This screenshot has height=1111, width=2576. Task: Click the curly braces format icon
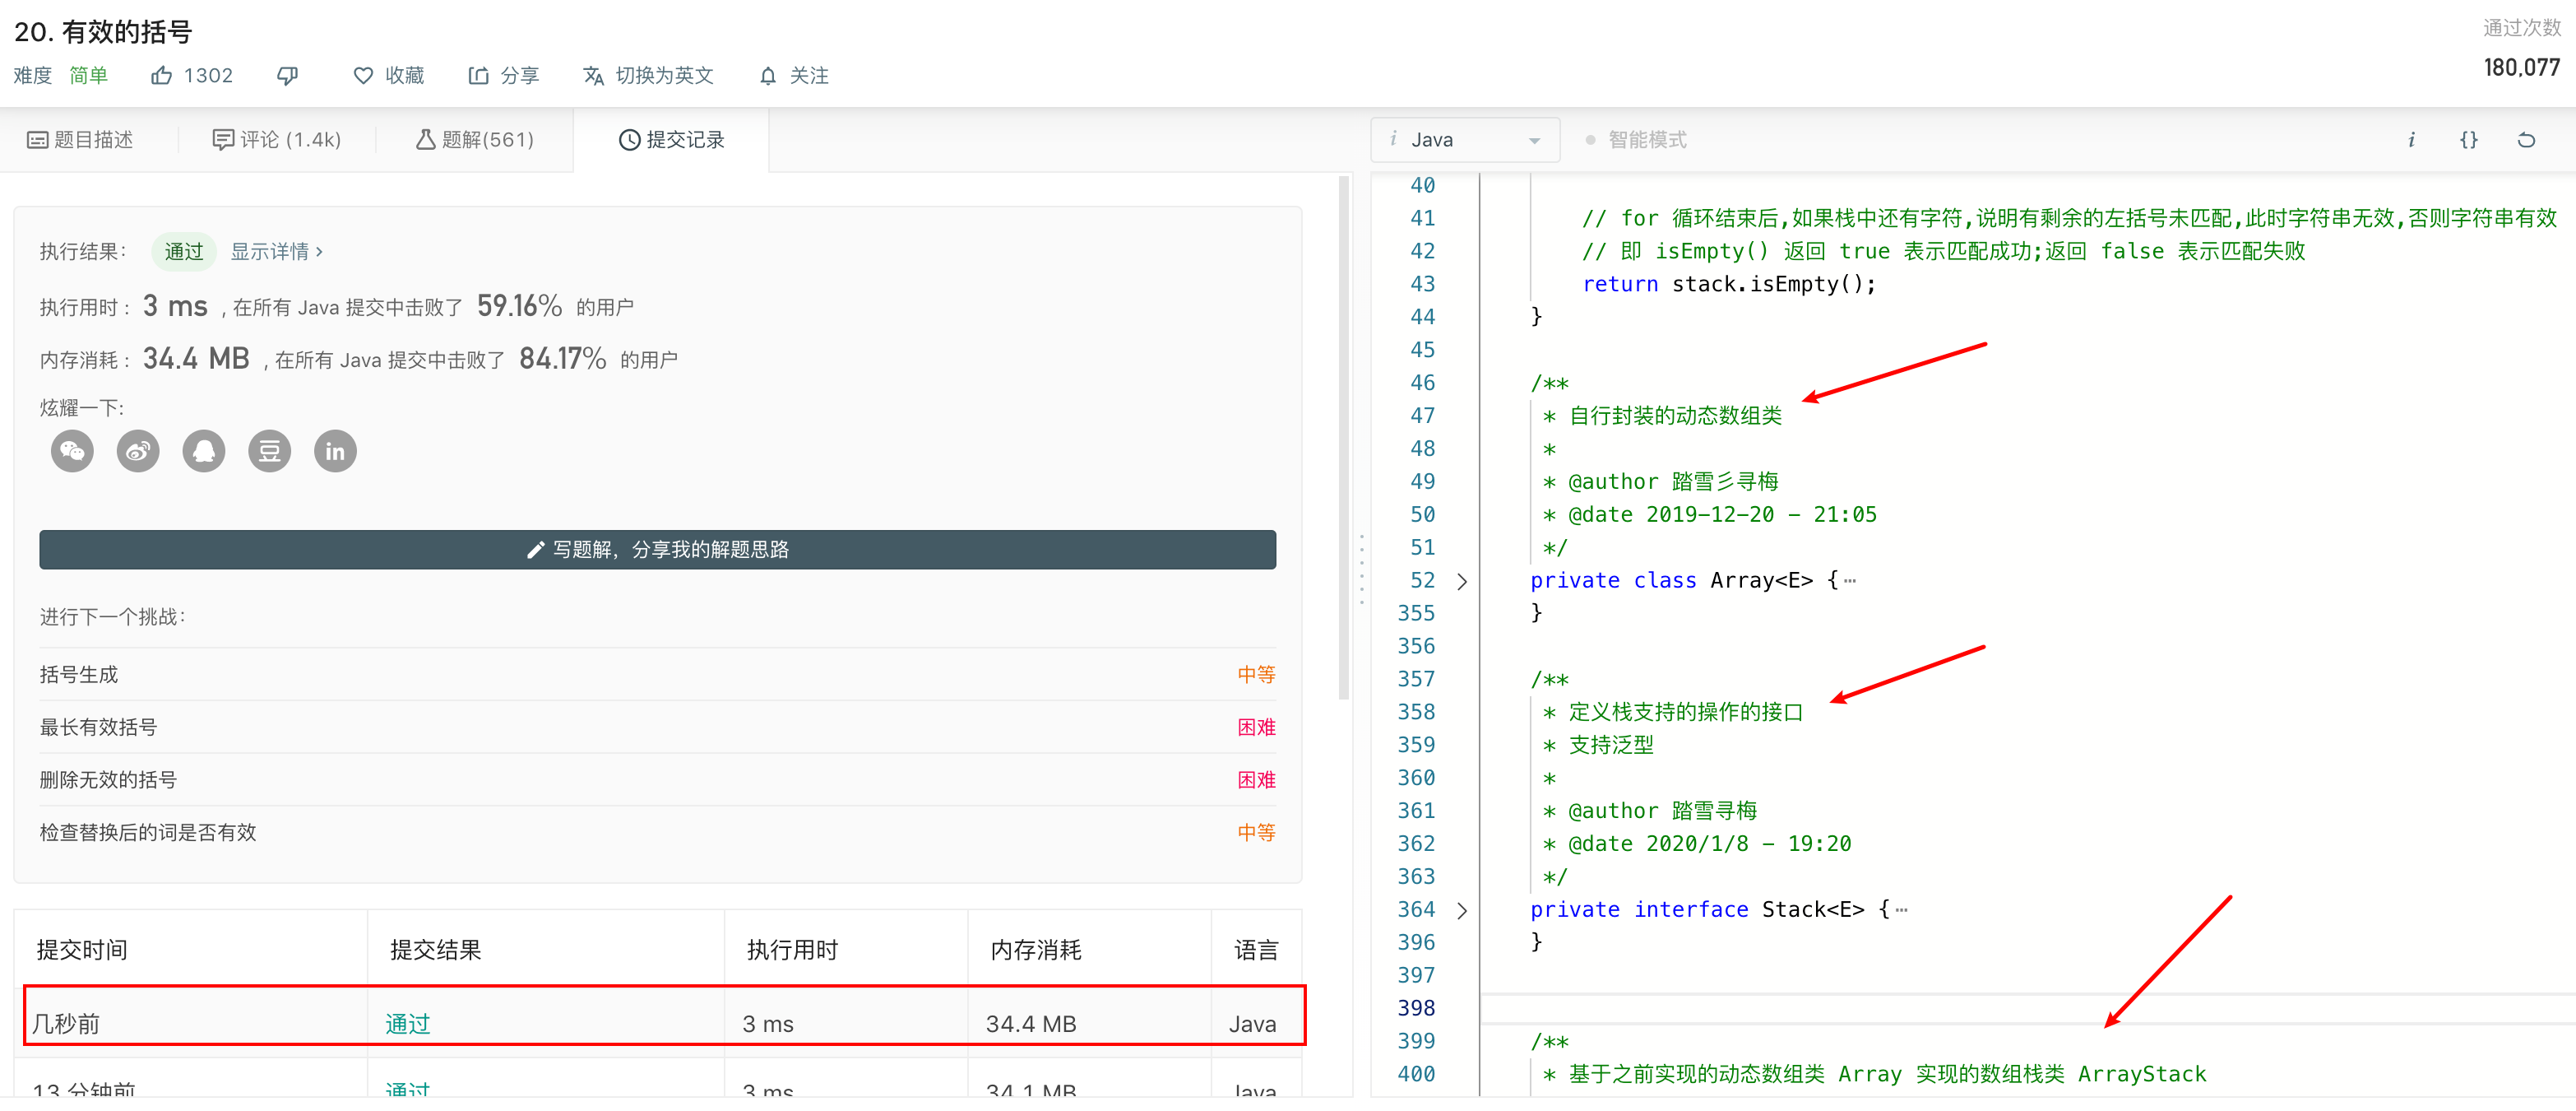pos(2468,140)
